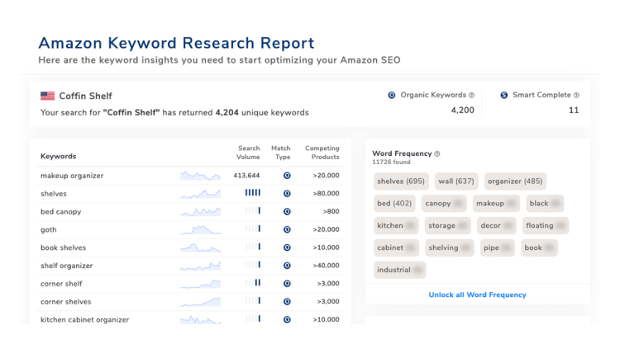Viewport: 620px width, 344px height.
Task: Click the 'corner shelves' keyword
Action: tap(65, 302)
